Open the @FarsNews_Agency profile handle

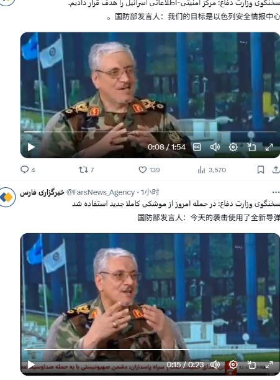(101, 192)
